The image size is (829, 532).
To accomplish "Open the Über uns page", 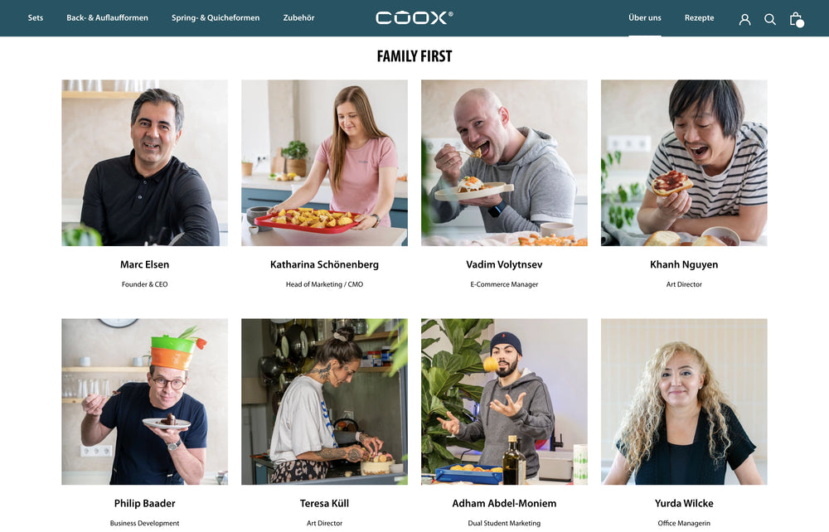I will tap(644, 18).
